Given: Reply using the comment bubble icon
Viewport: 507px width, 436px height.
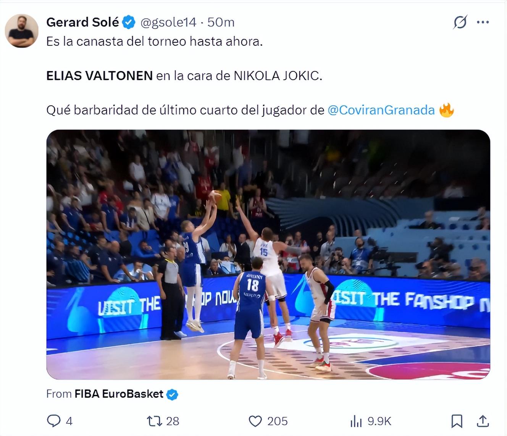Looking at the screenshot, I should (x=53, y=421).
